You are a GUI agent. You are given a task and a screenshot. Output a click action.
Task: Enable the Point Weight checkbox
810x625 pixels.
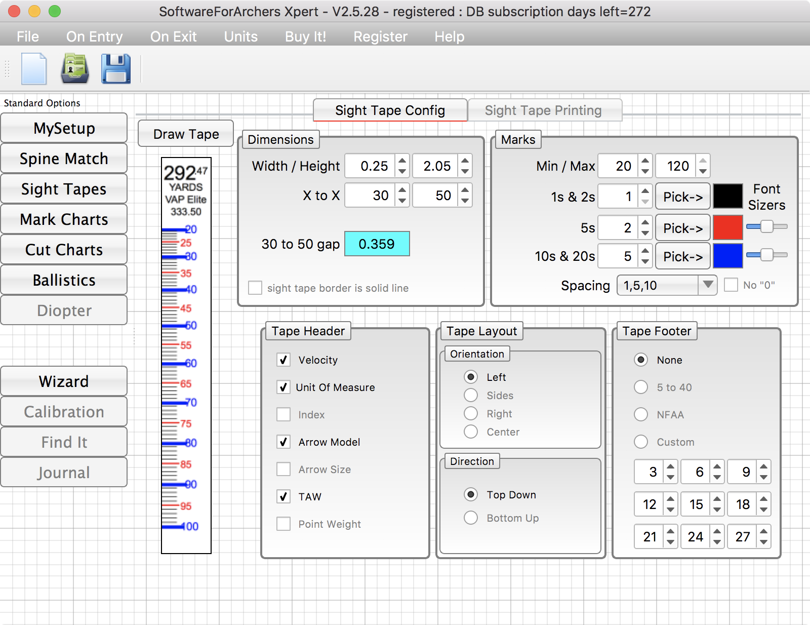coord(283,524)
